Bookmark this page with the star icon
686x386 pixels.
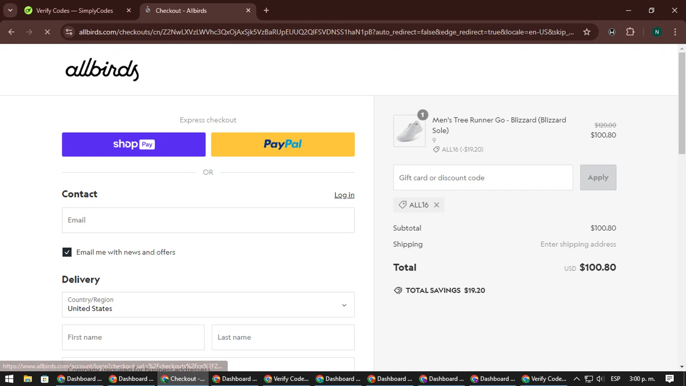click(587, 32)
